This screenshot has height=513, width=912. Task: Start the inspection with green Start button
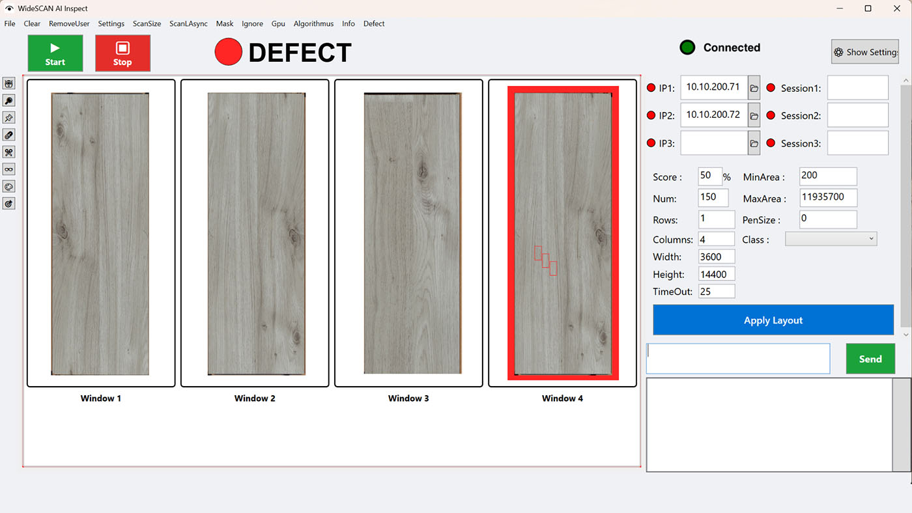(x=55, y=53)
